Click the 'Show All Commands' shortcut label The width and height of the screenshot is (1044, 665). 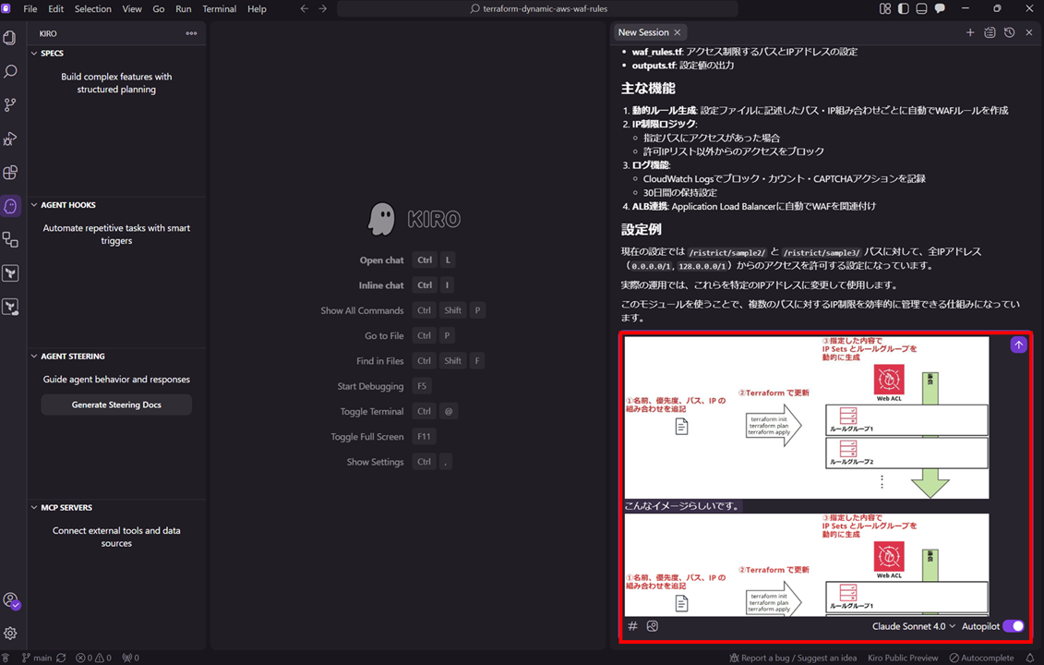point(362,310)
